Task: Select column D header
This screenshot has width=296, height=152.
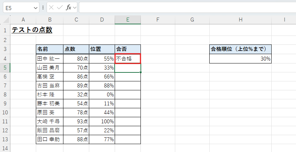Action: [102, 20]
